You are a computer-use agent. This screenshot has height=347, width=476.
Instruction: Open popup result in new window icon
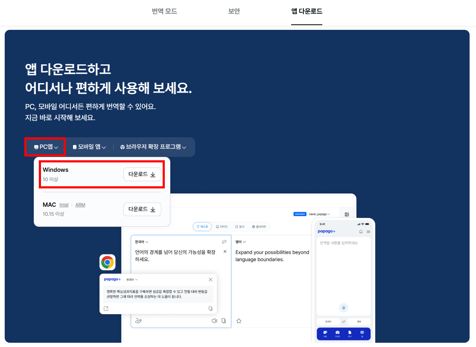(x=106, y=309)
